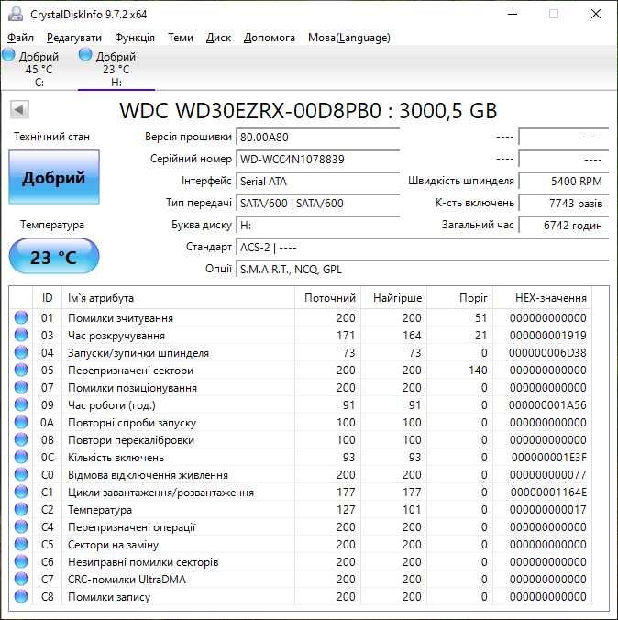Click status orb for 0C Кількість включень
The image size is (618, 620).
tap(21, 457)
